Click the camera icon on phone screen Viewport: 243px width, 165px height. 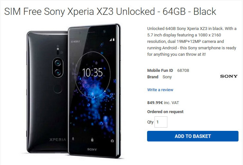tap(112, 141)
